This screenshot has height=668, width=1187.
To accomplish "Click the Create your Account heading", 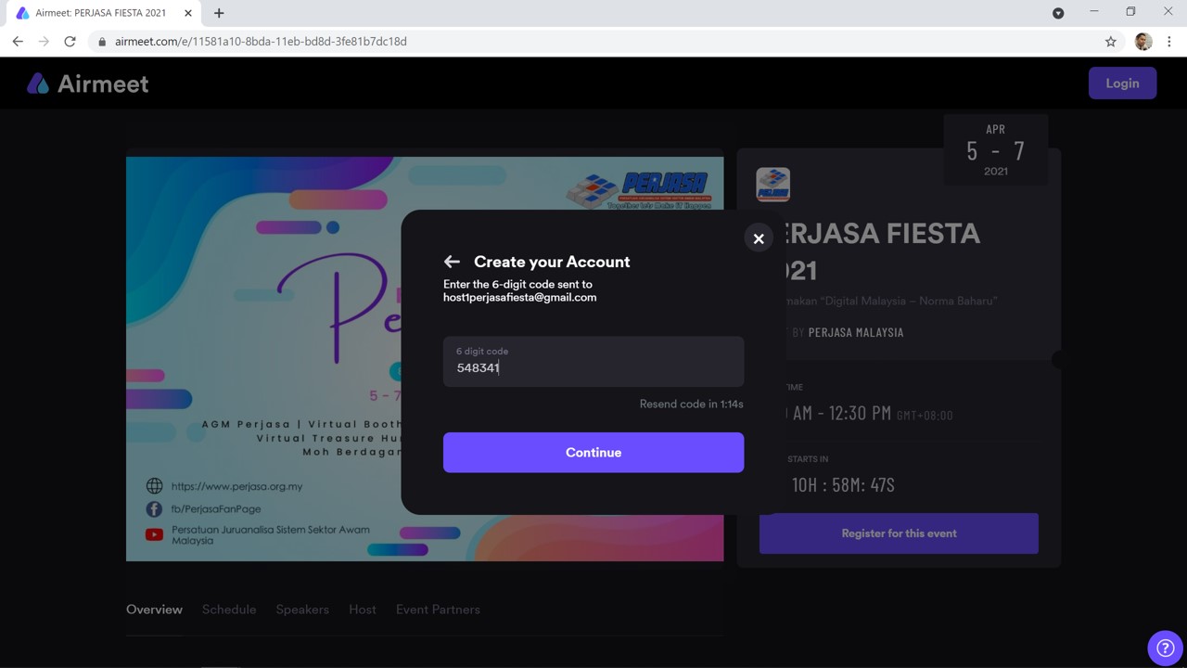I will pos(552,262).
